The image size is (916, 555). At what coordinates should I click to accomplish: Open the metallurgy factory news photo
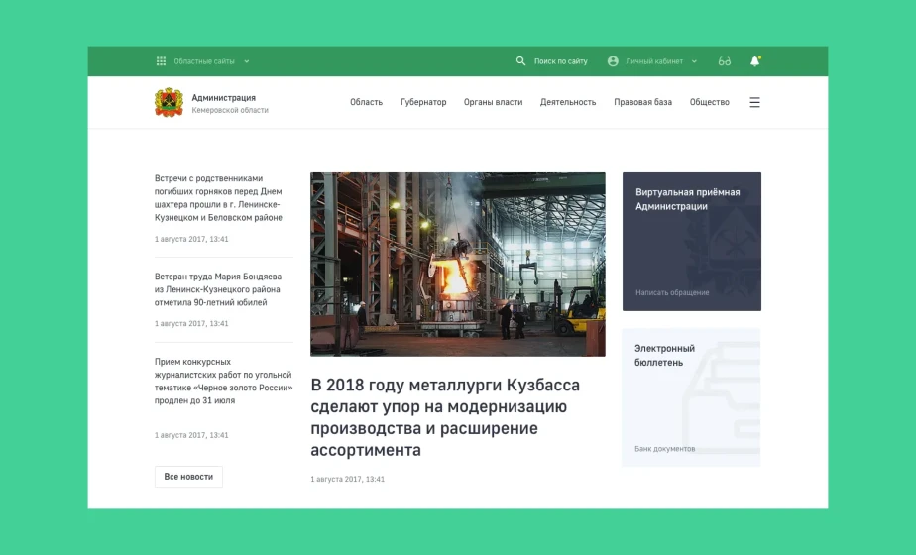[x=457, y=264]
